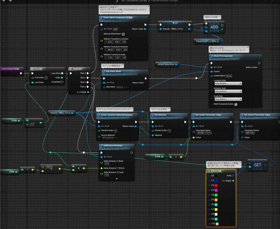Click the 360.0 value field on divide node
This screenshot has width=280, height=229.
pyautogui.click(x=49, y=167)
